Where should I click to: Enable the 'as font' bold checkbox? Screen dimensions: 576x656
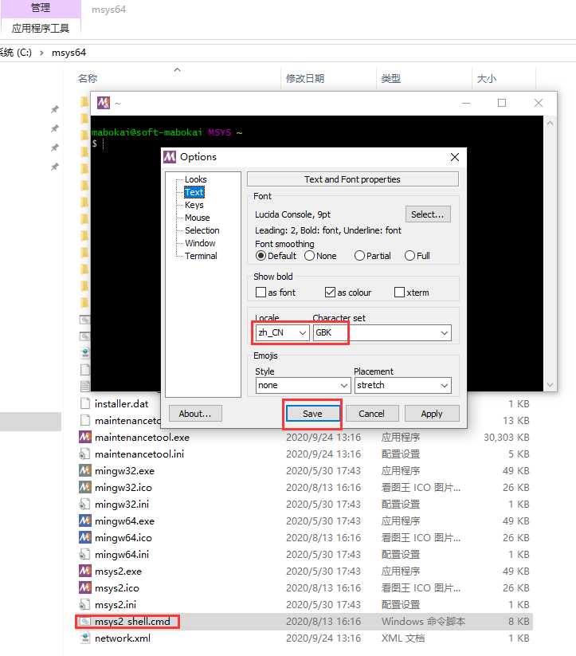click(x=261, y=293)
